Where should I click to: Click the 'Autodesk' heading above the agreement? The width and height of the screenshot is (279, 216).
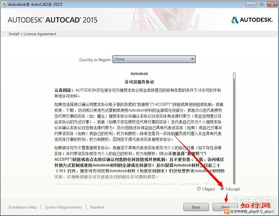click(x=139, y=74)
